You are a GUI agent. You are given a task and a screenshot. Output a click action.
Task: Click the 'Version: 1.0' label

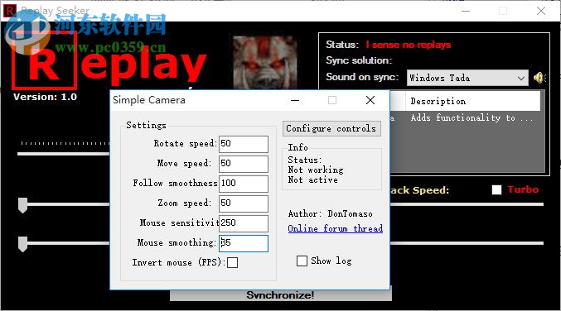pyautogui.click(x=45, y=97)
